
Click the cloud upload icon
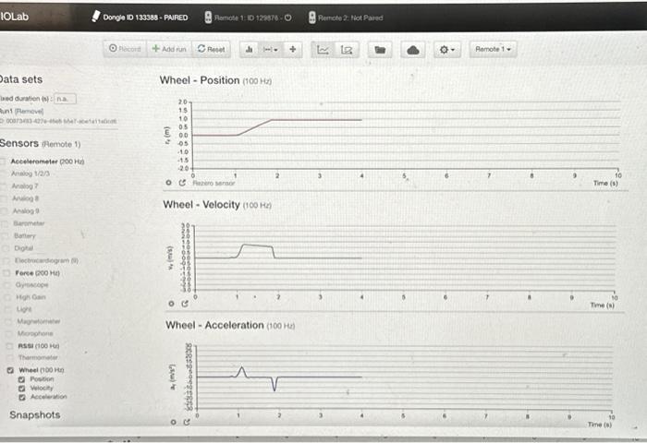[x=413, y=50]
